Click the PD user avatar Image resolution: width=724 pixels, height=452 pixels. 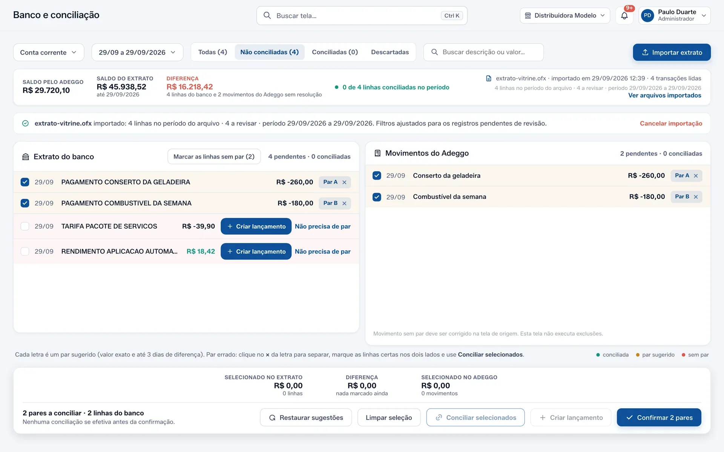647,15
